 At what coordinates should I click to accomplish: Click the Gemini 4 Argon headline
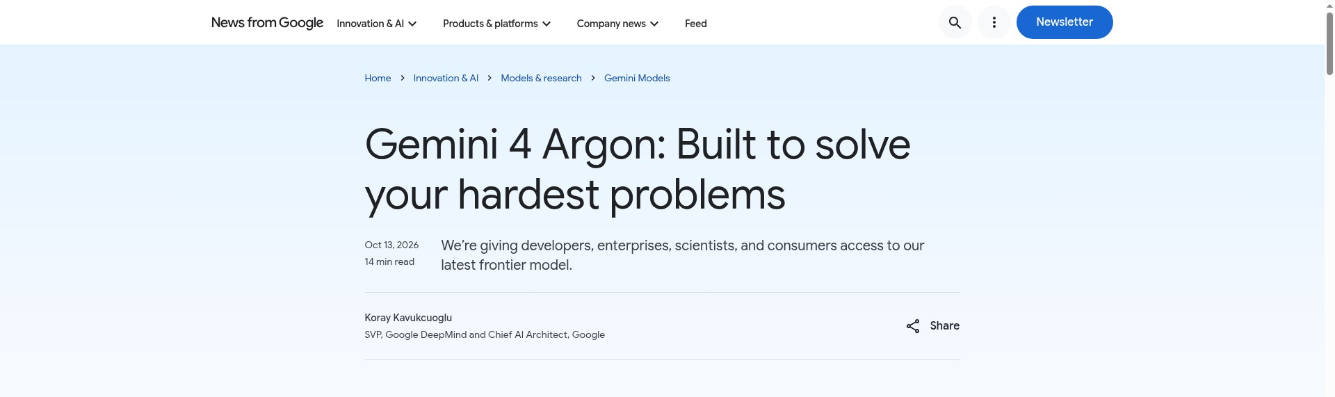click(638, 170)
